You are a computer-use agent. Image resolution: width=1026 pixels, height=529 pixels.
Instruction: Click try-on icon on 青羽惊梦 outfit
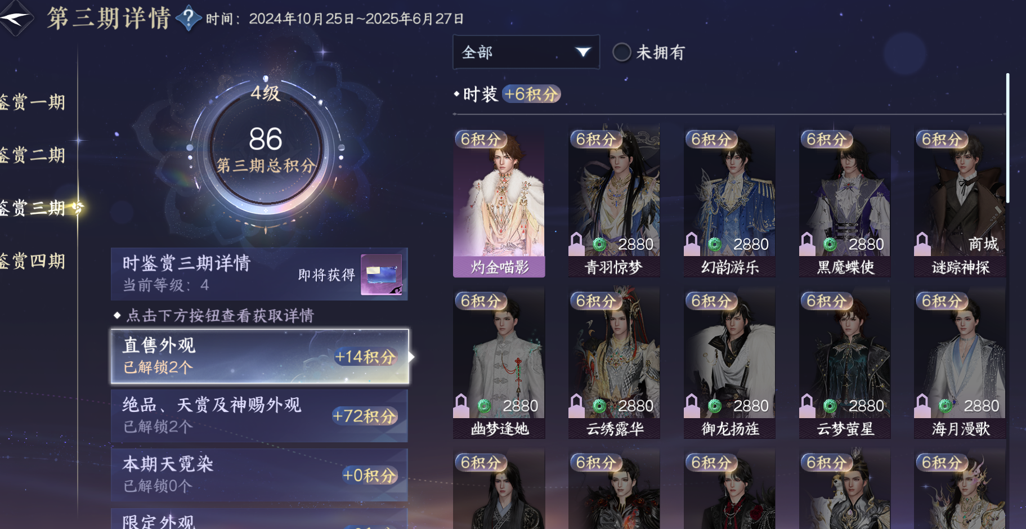tap(576, 244)
